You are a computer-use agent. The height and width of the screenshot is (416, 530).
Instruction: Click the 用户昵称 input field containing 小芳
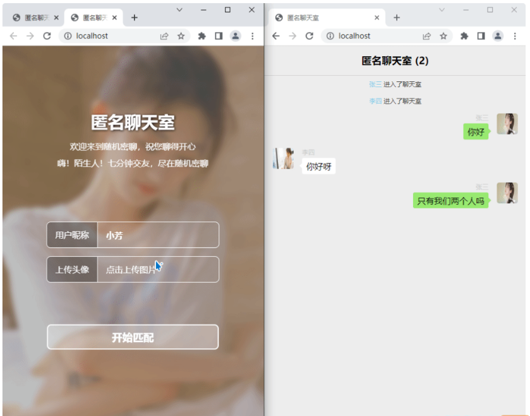pos(158,235)
